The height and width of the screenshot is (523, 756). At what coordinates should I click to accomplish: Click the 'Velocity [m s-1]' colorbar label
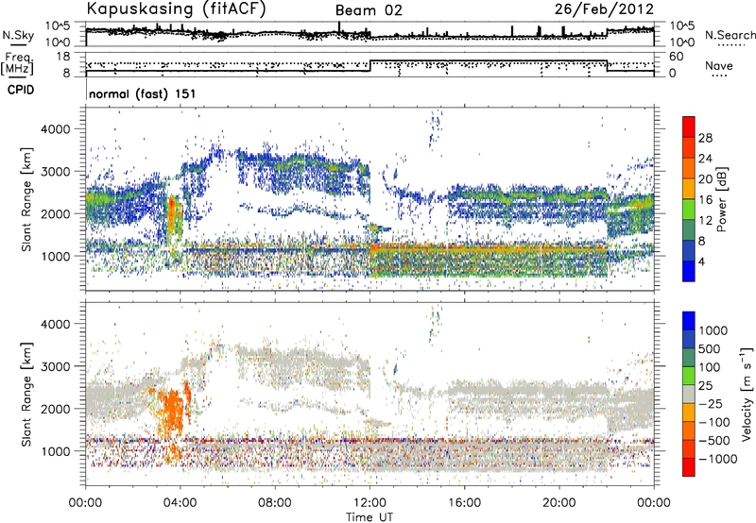coord(747,394)
